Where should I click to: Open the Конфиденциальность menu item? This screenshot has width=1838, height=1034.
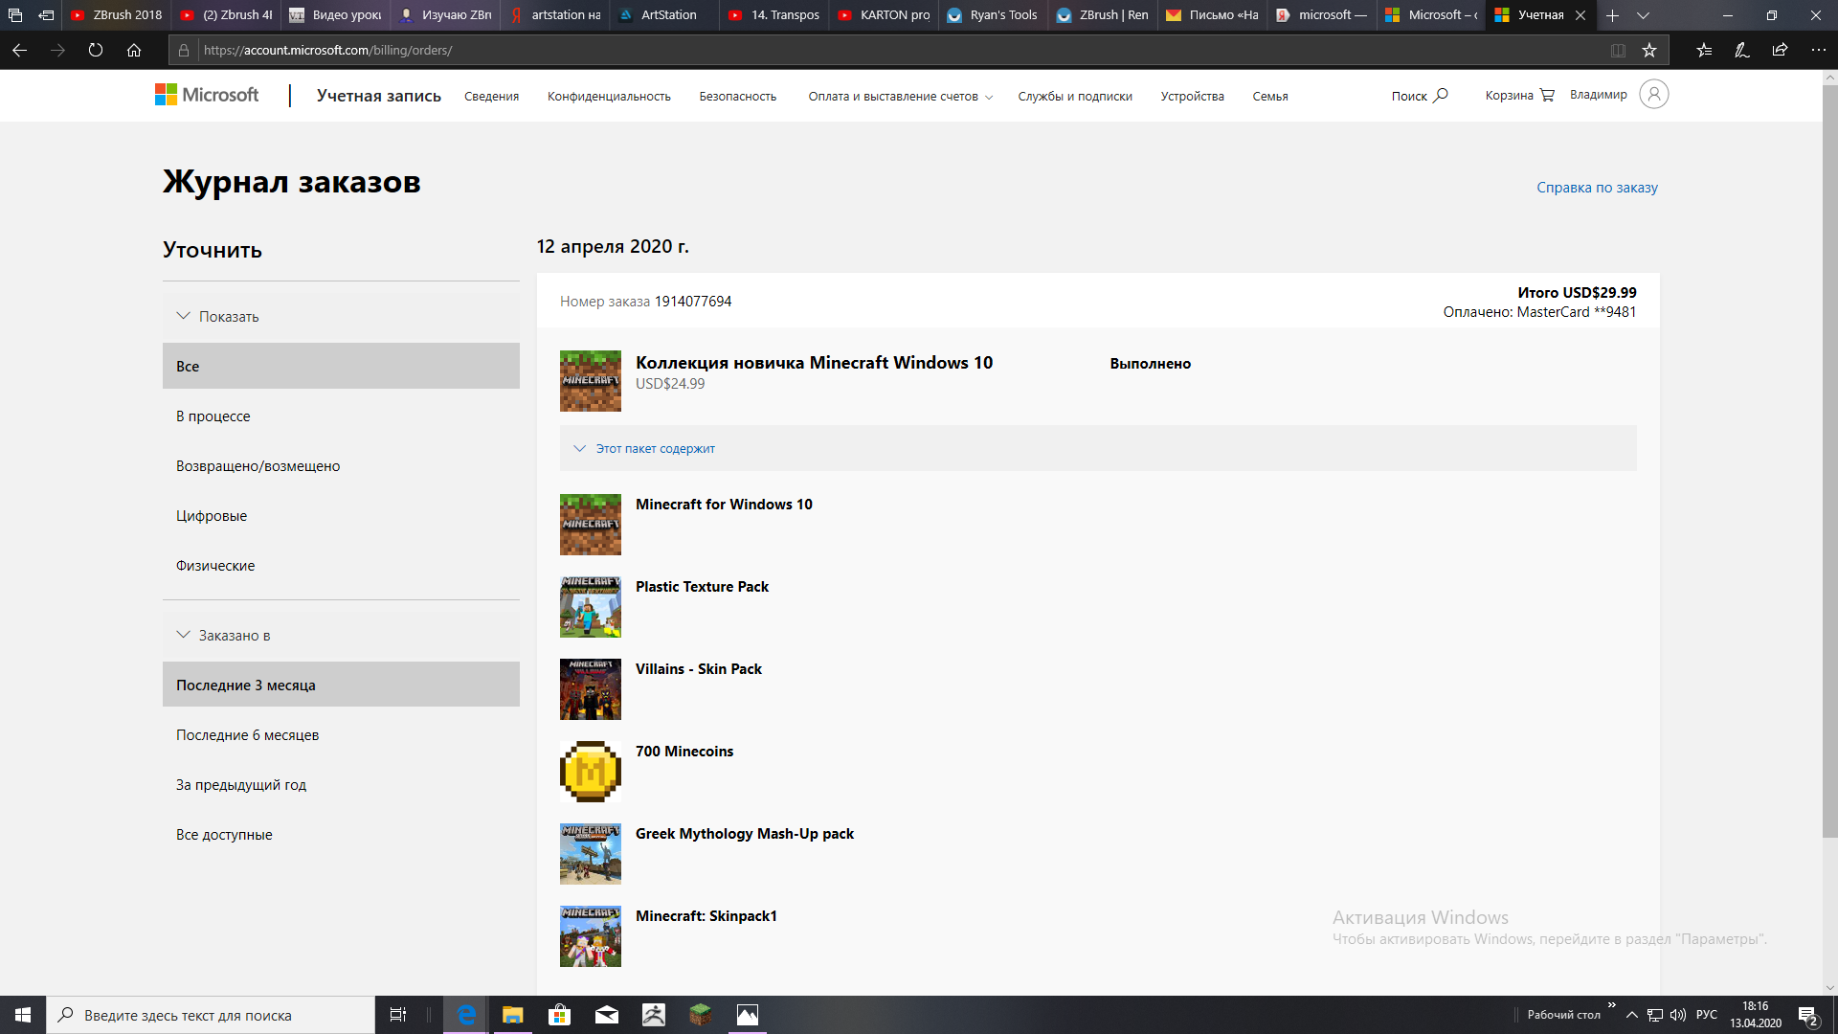(609, 97)
